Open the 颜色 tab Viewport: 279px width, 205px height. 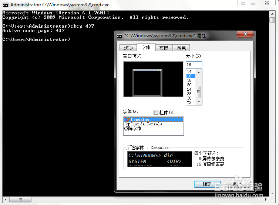click(x=181, y=48)
